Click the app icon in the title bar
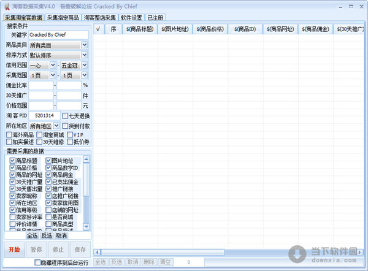 point(7,7)
